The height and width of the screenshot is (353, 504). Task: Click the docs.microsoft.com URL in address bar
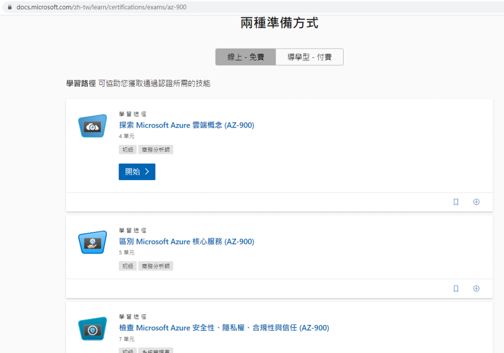pyautogui.click(x=101, y=7)
